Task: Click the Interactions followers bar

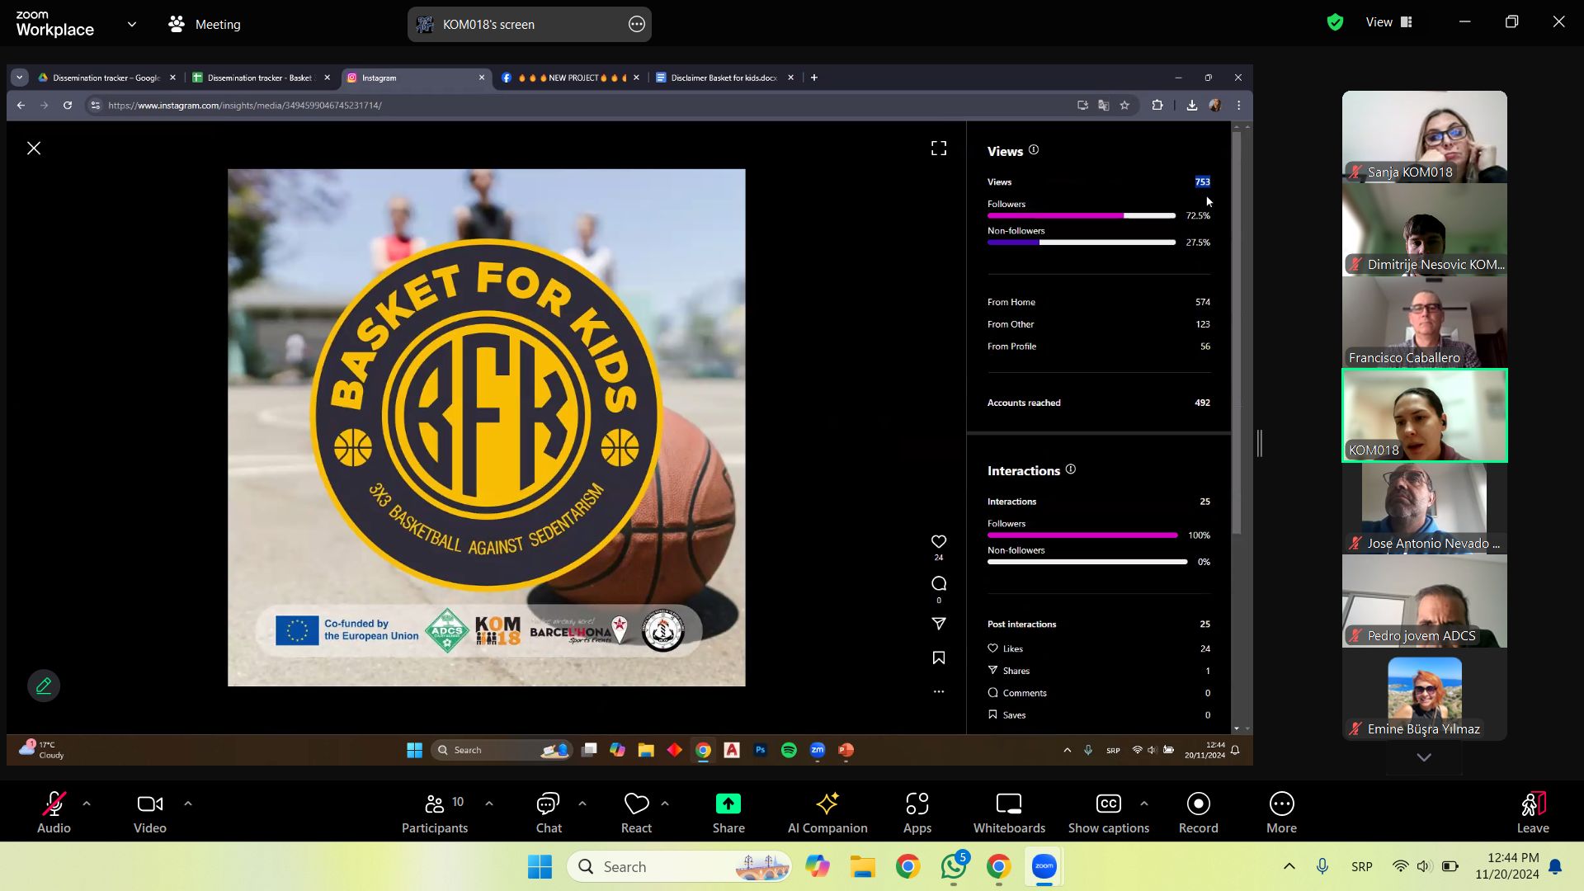Action: point(1082,535)
